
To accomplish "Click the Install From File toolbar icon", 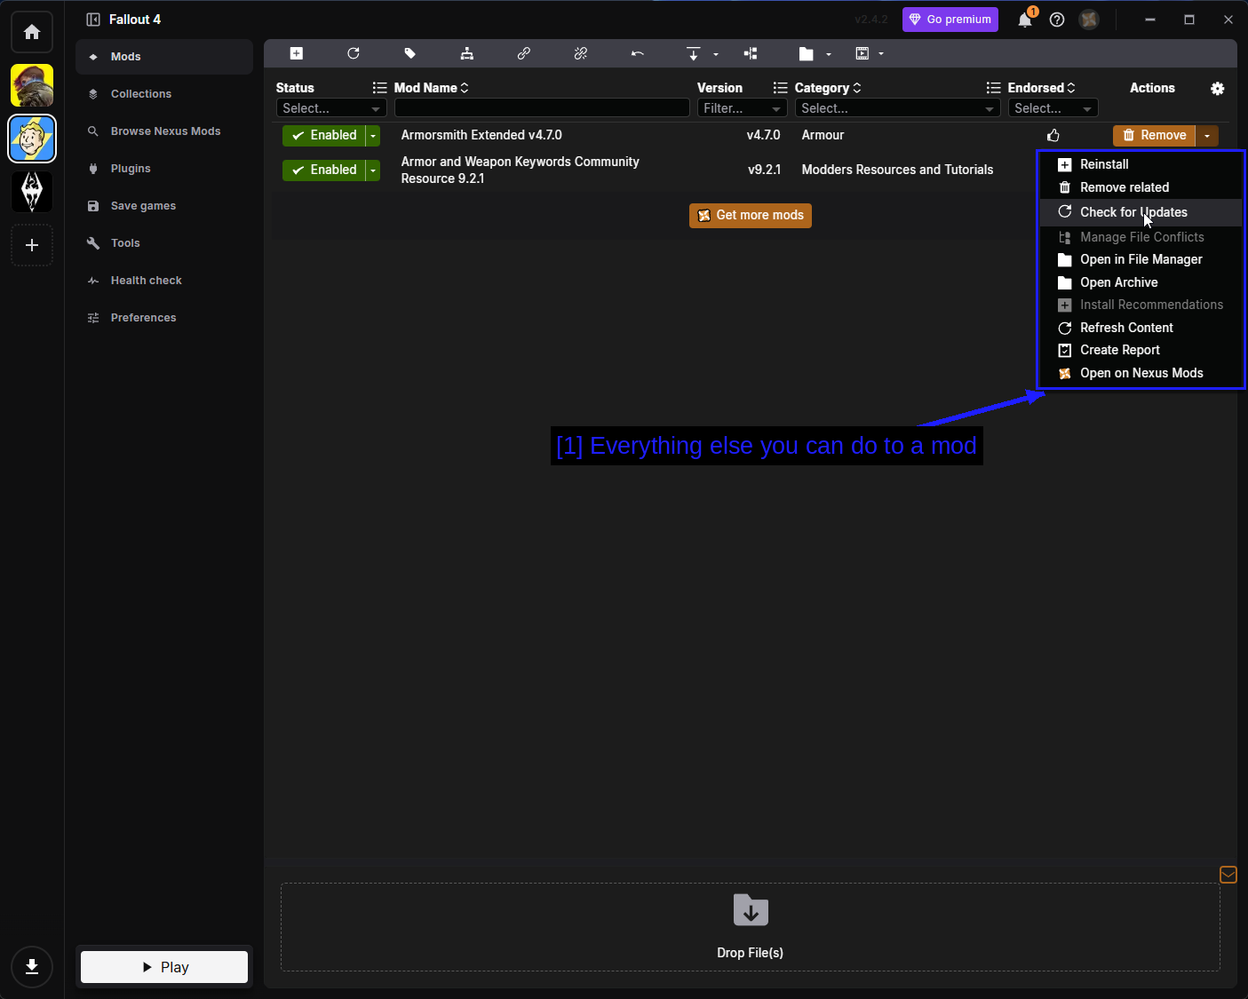I will point(297,53).
